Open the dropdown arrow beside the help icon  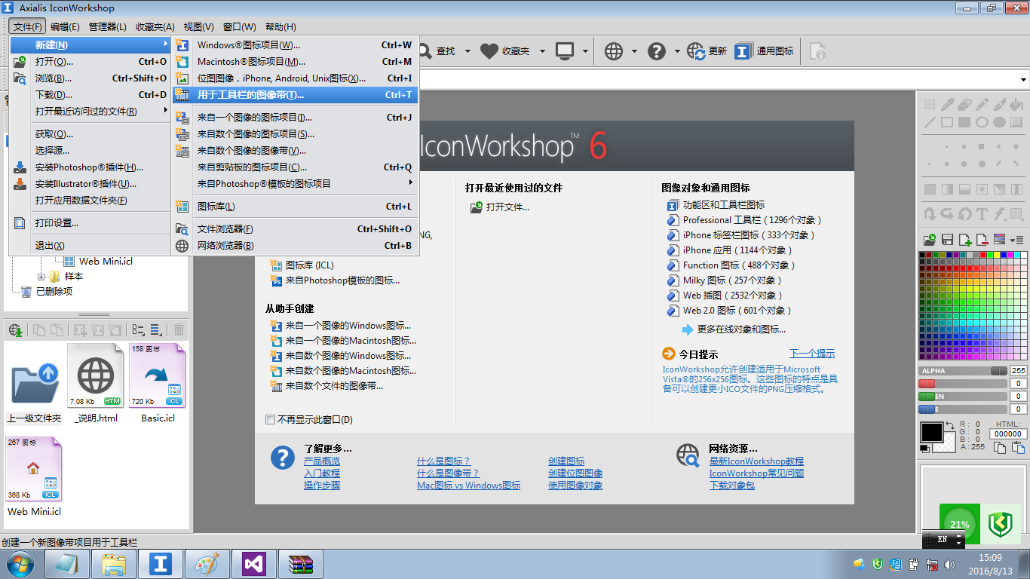(x=677, y=51)
